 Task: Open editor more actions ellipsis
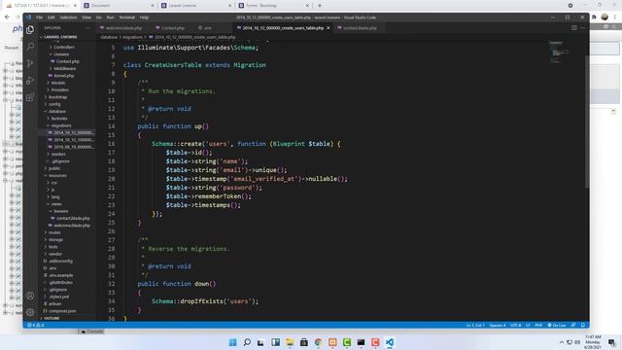(x=582, y=28)
